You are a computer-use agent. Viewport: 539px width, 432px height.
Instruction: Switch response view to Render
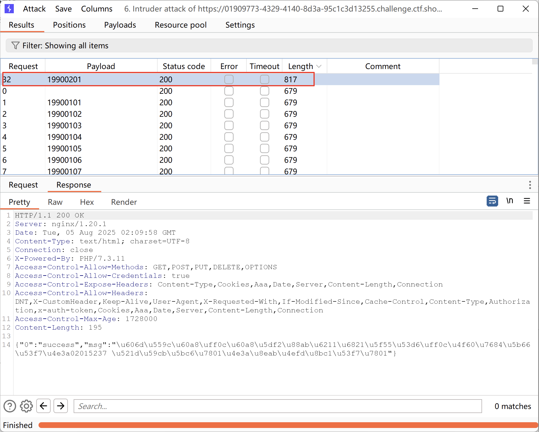(124, 202)
